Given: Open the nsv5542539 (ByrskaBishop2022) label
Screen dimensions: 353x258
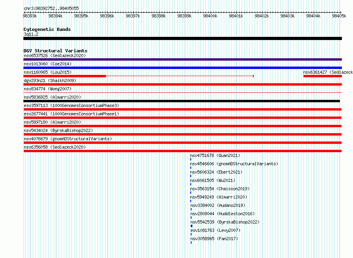Looking at the screenshot, I should pos(225,222).
